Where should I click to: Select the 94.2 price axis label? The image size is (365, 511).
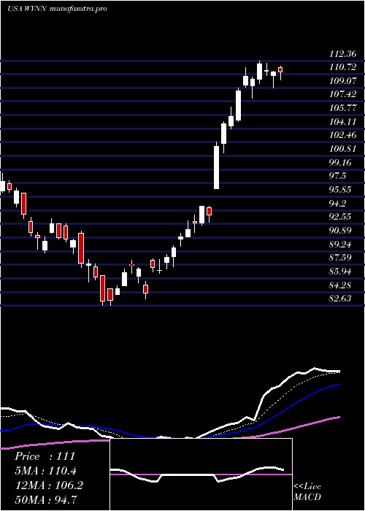(338, 204)
